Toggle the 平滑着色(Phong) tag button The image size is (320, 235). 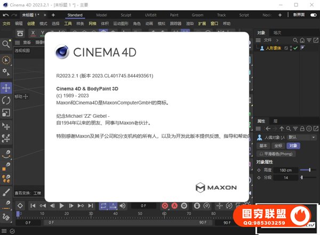click(x=276, y=153)
